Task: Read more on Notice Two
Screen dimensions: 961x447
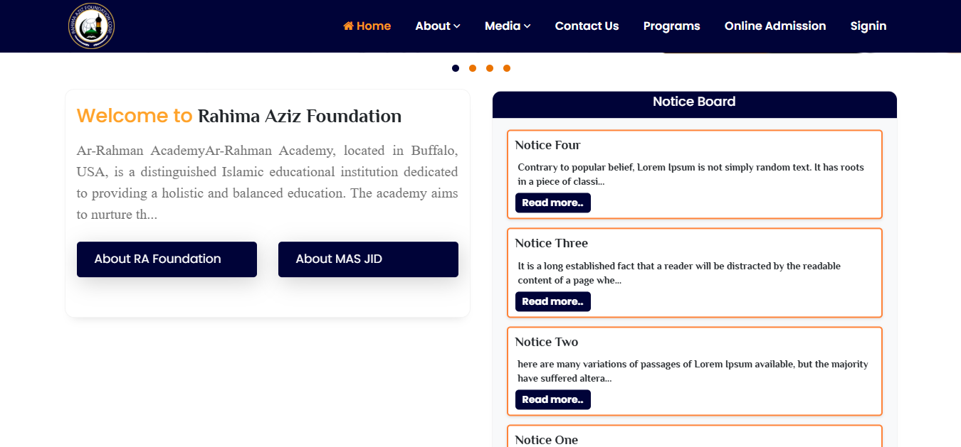Action: pyautogui.click(x=553, y=399)
